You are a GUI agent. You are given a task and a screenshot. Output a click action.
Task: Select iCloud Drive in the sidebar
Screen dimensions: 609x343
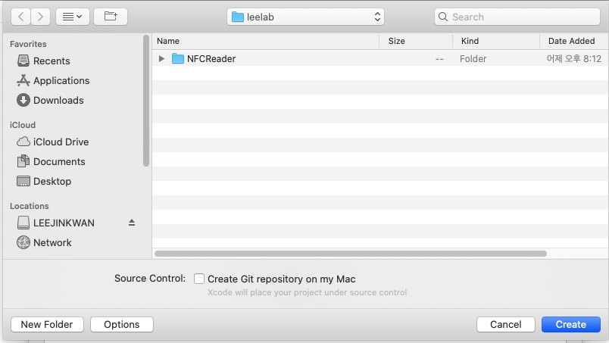coord(61,142)
